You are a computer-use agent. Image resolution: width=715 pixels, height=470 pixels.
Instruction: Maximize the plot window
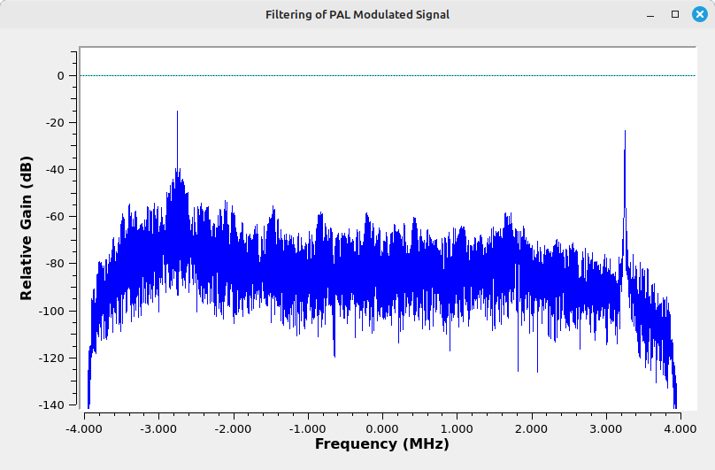(675, 15)
